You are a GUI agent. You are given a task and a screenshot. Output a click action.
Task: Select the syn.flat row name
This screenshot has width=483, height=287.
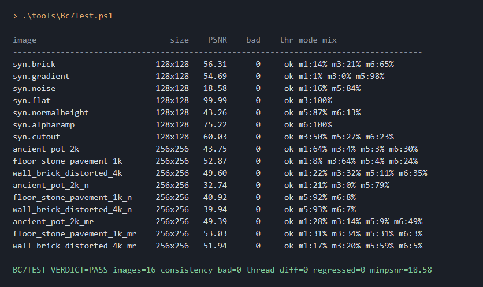[32, 100]
